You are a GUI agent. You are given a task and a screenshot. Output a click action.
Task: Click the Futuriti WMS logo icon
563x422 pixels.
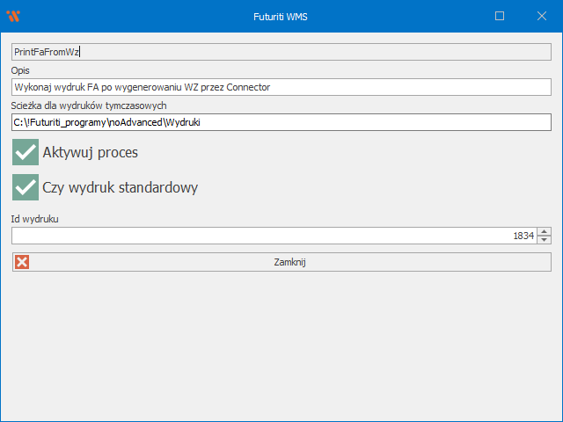13,16
